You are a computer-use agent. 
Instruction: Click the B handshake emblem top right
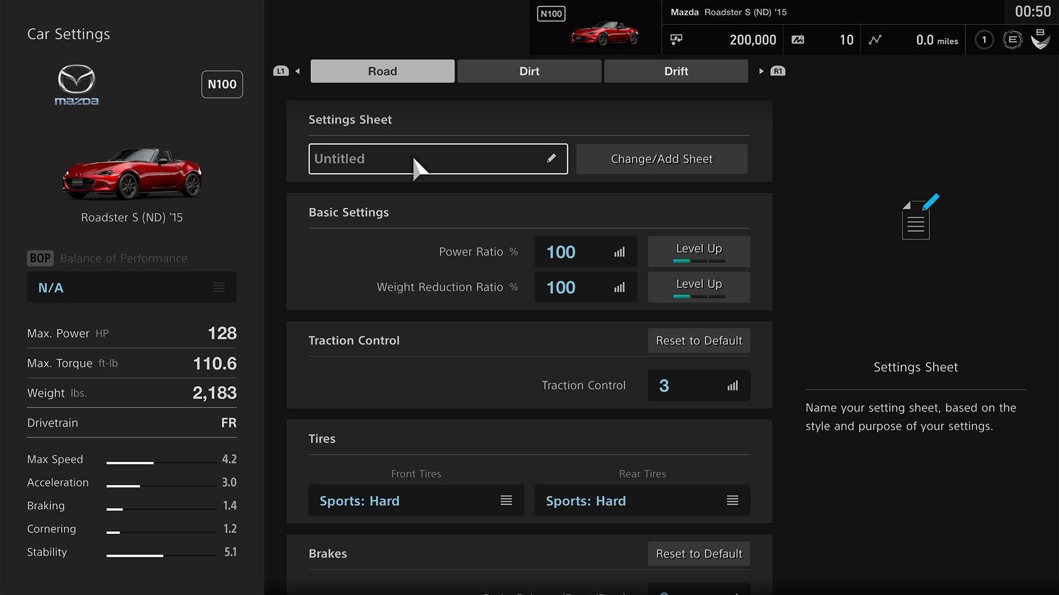click(x=1041, y=40)
